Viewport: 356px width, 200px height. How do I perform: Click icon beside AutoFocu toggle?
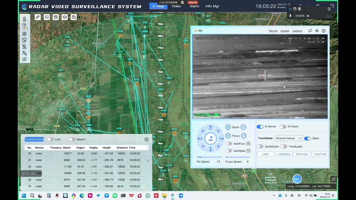[x=248, y=144]
